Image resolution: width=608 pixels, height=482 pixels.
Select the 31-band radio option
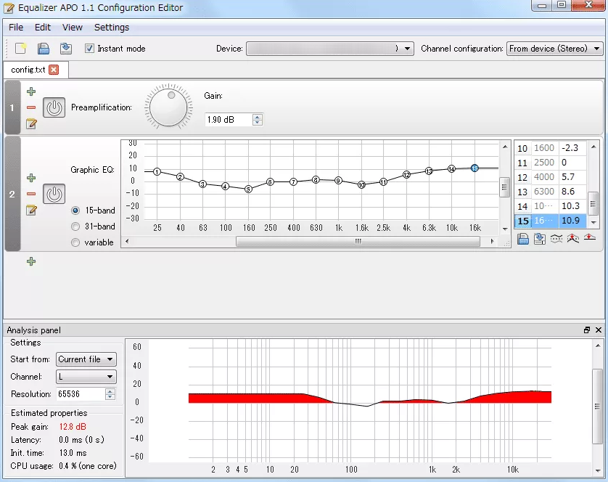click(75, 226)
